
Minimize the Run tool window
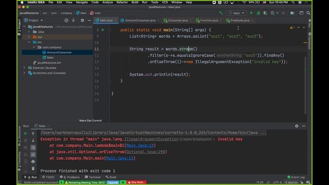coord(304,126)
